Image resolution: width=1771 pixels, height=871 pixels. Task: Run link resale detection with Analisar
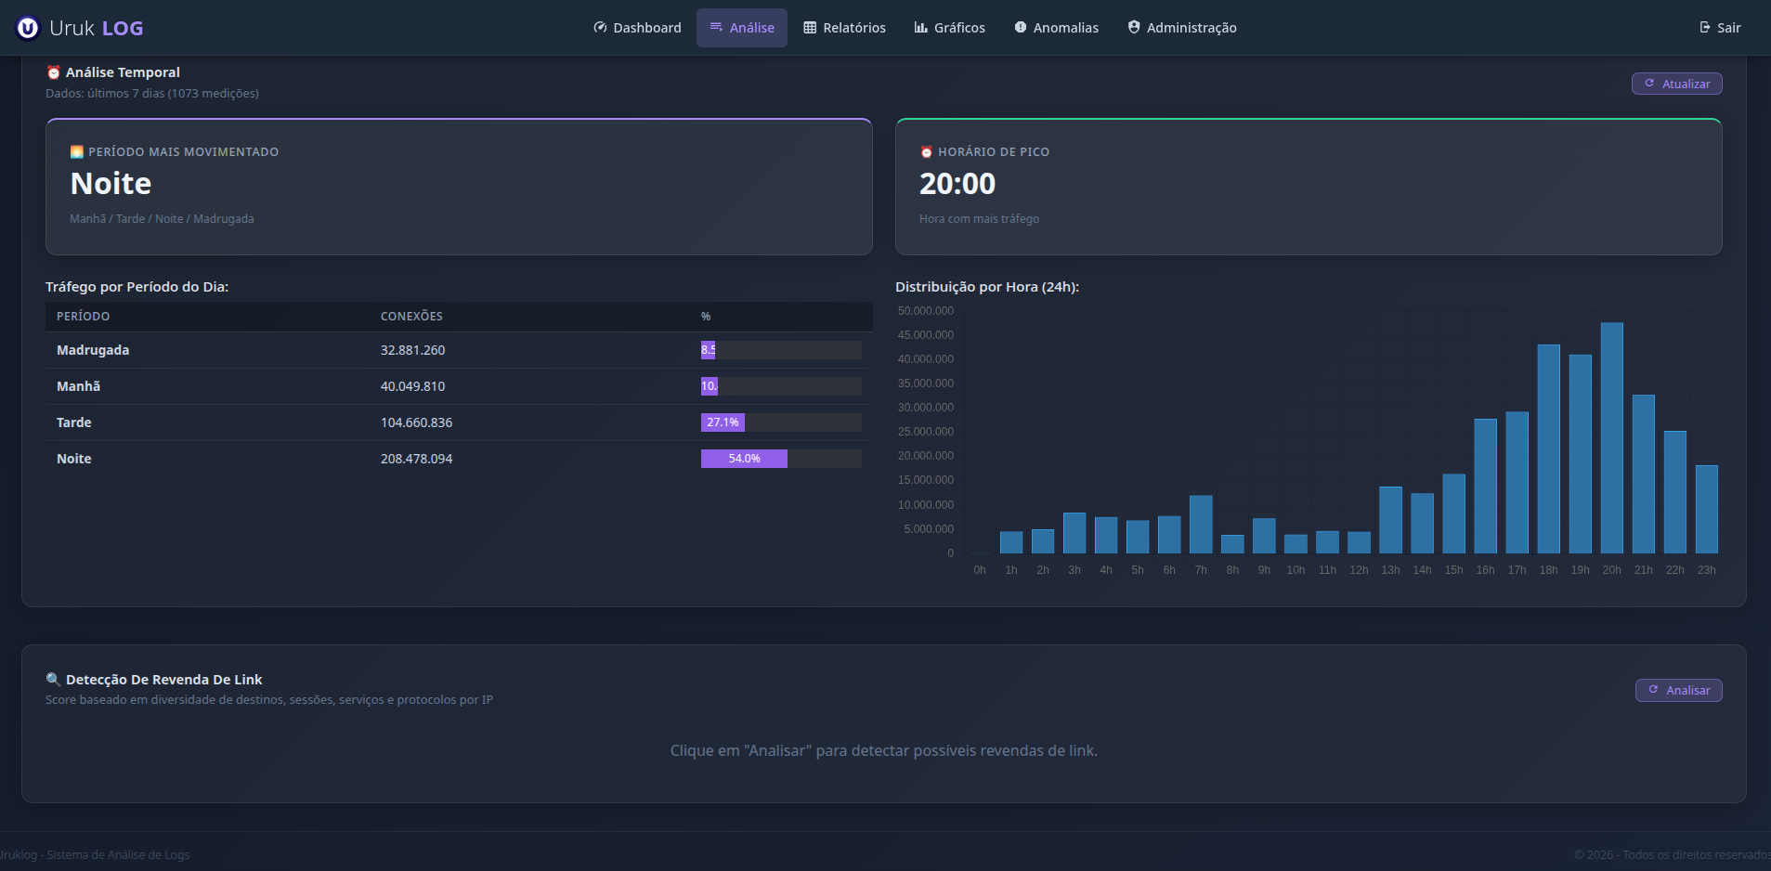click(x=1679, y=690)
